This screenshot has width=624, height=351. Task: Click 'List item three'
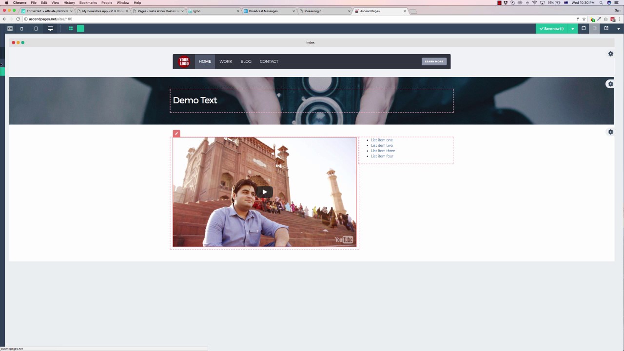383,151
